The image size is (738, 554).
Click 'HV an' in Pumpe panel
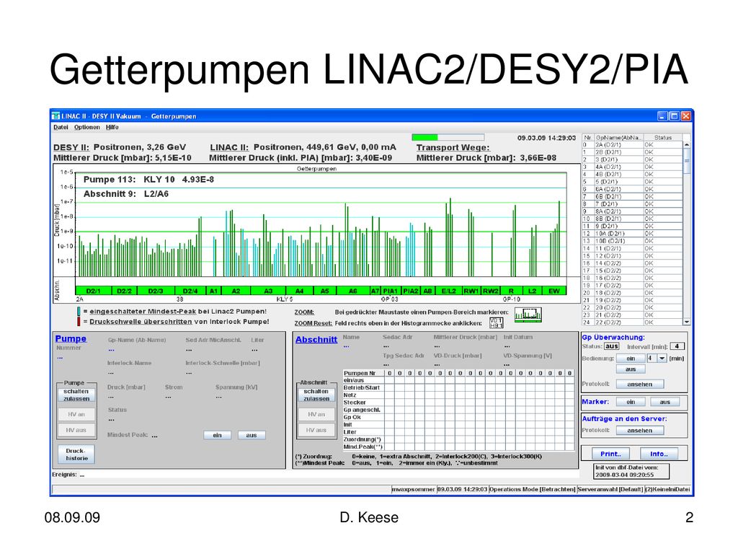pyautogui.click(x=76, y=415)
